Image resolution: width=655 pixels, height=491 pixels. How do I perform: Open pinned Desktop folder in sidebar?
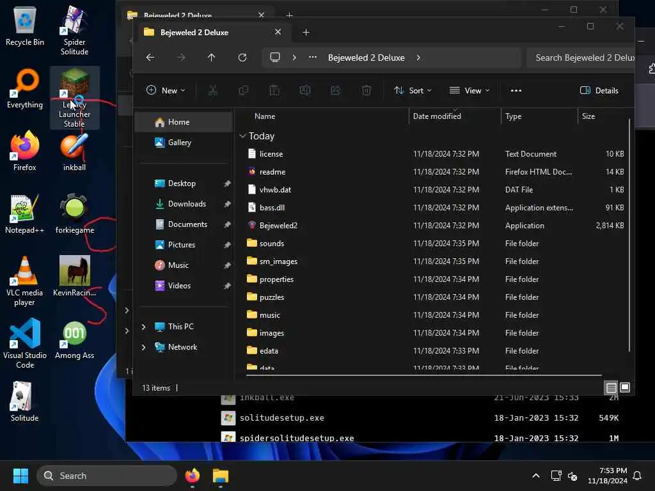(184, 183)
